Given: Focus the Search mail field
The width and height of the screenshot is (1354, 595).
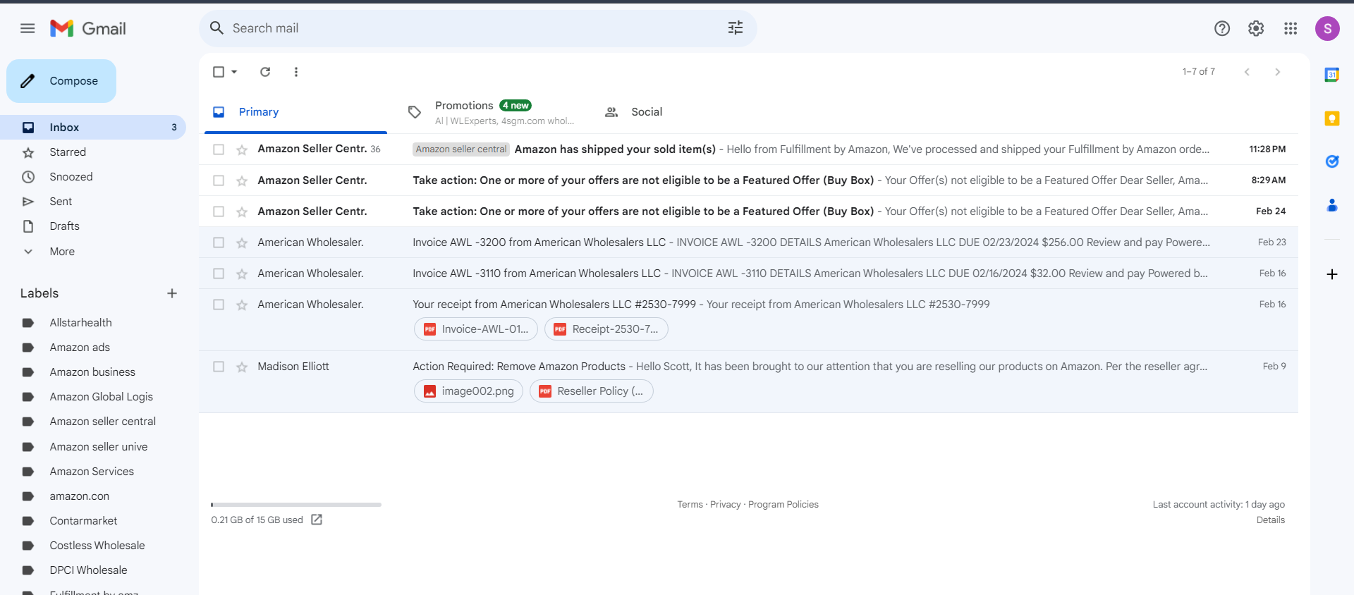Looking at the screenshot, I should (477, 28).
